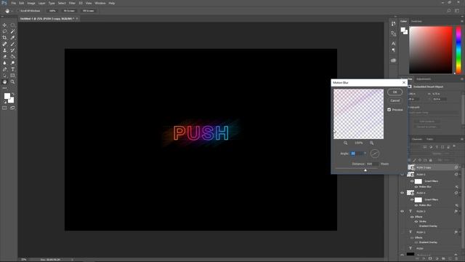465x262 pixels.
Task: Hide the PUSH 3 text layer
Action: (402, 211)
